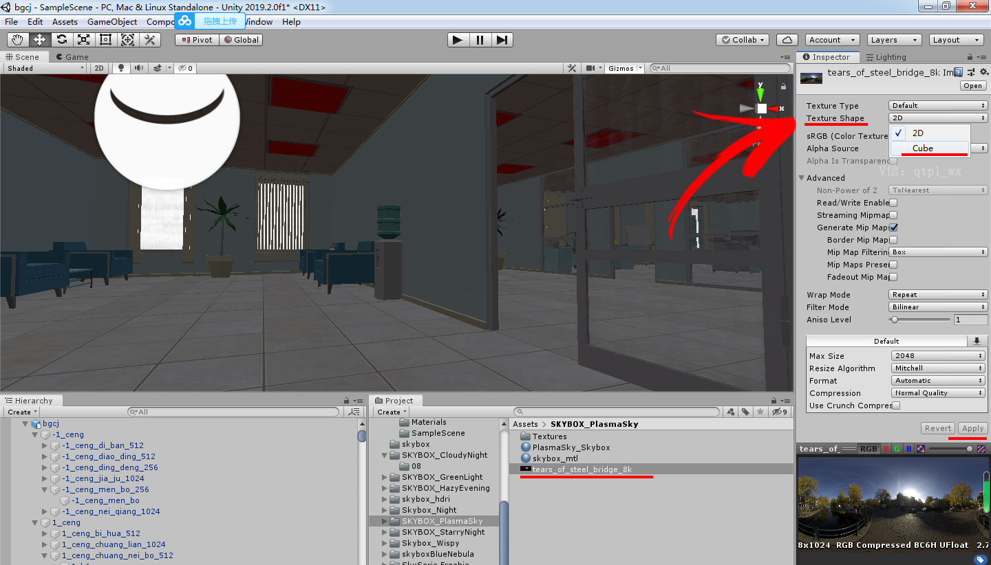The width and height of the screenshot is (991, 565).
Task: Open scene camera settings
Action: (593, 68)
